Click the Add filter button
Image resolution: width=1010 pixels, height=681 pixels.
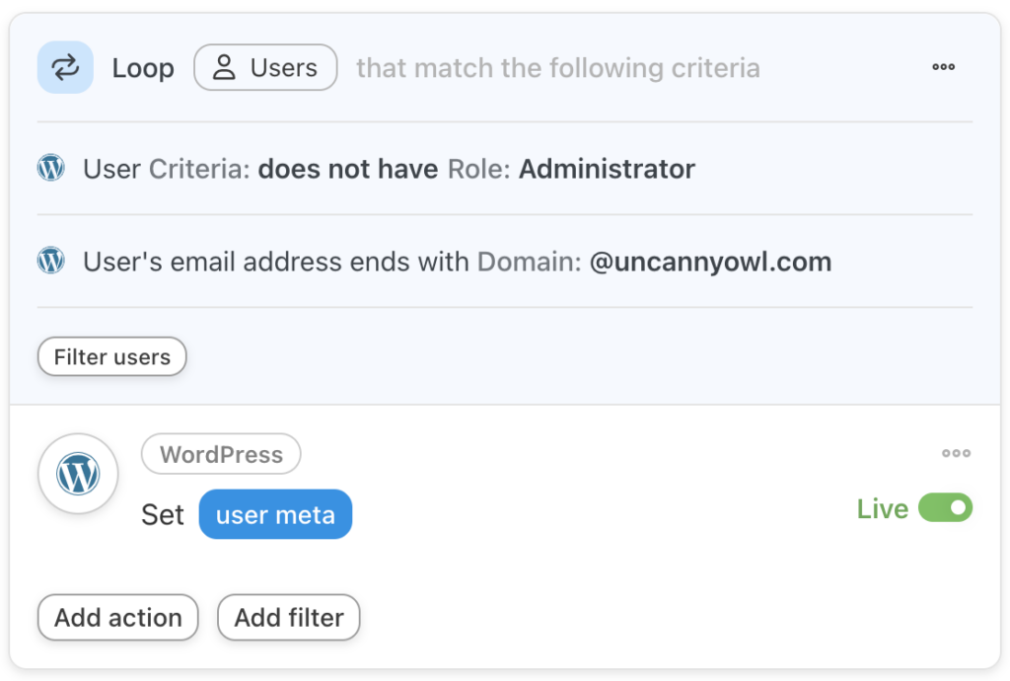coord(288,618)
